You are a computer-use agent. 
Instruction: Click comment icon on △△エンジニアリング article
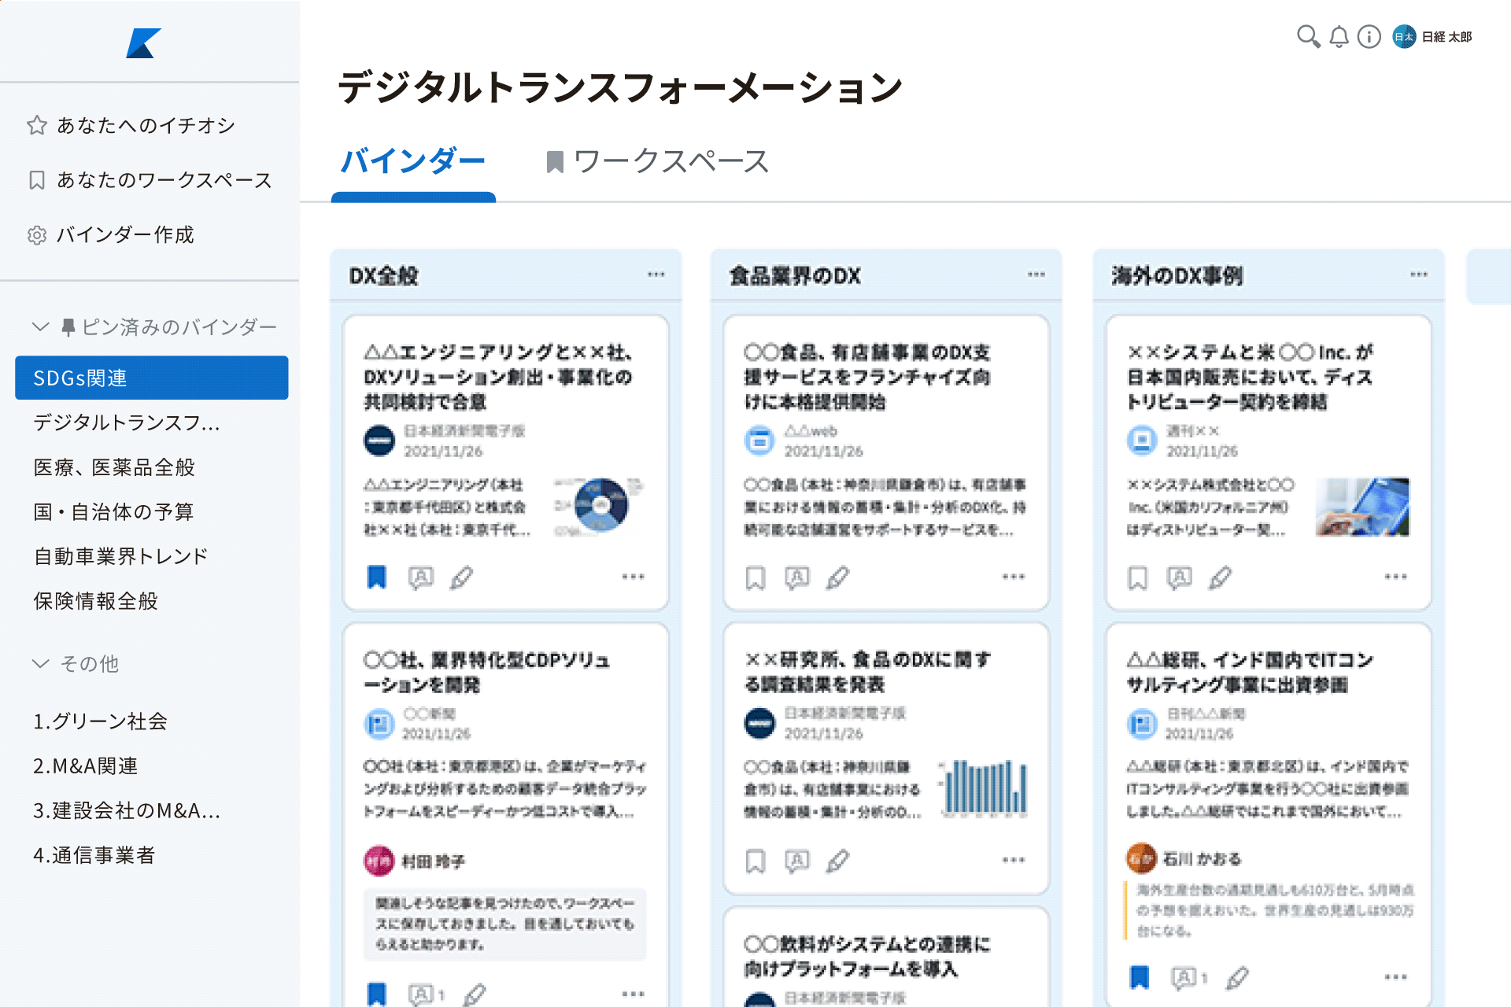click(420, 577)
